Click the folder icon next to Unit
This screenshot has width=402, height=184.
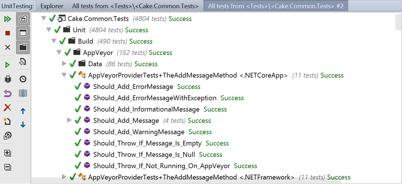tap(67, 29)
